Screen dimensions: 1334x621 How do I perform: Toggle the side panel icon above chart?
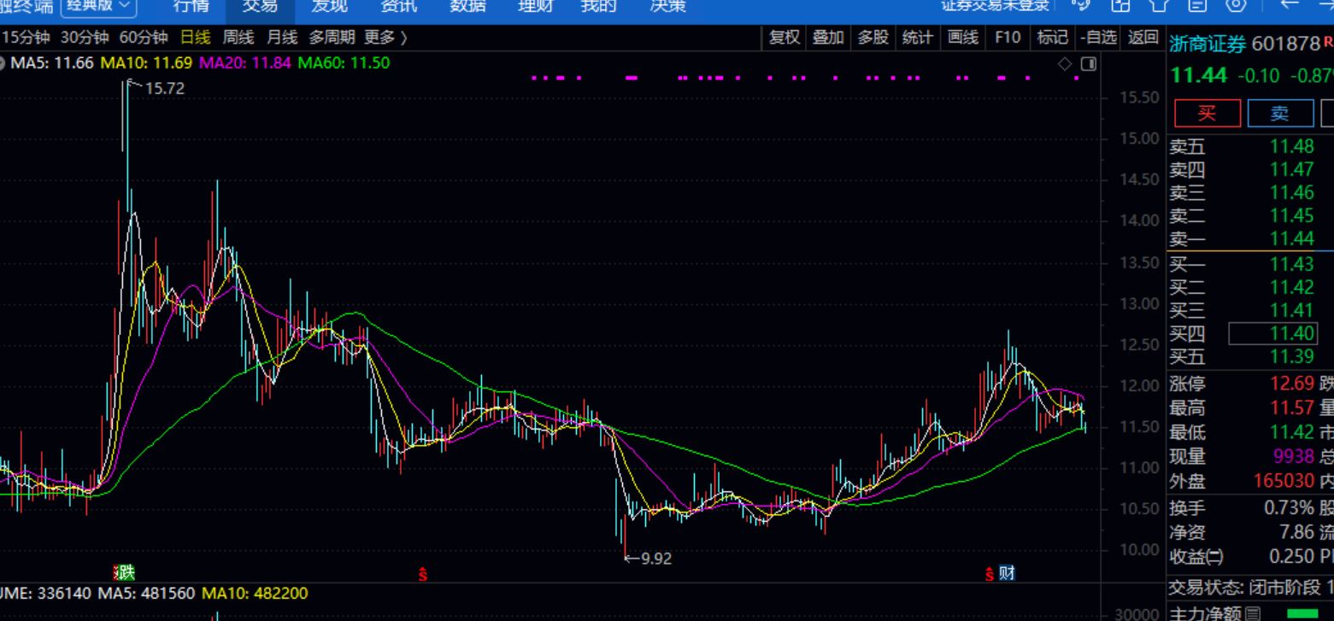coord(1089,63)
